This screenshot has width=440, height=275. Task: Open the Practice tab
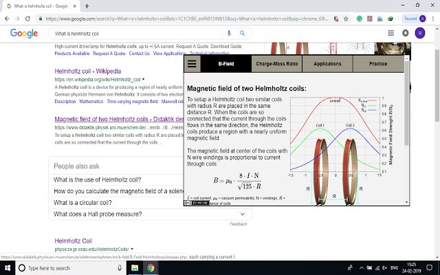click(x=378, y=64)
